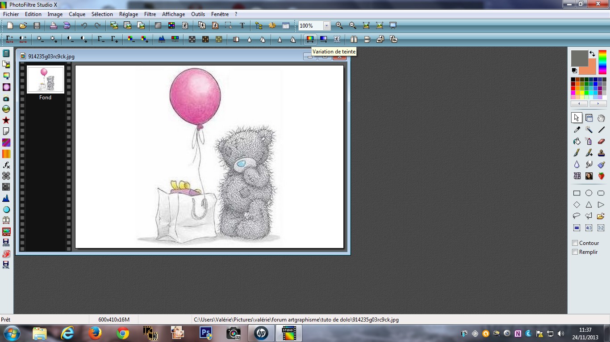Image resolution: width=610 pixels, height=342 pixels.
Task: Open the Sélection menu
Action: click(102, 14)
